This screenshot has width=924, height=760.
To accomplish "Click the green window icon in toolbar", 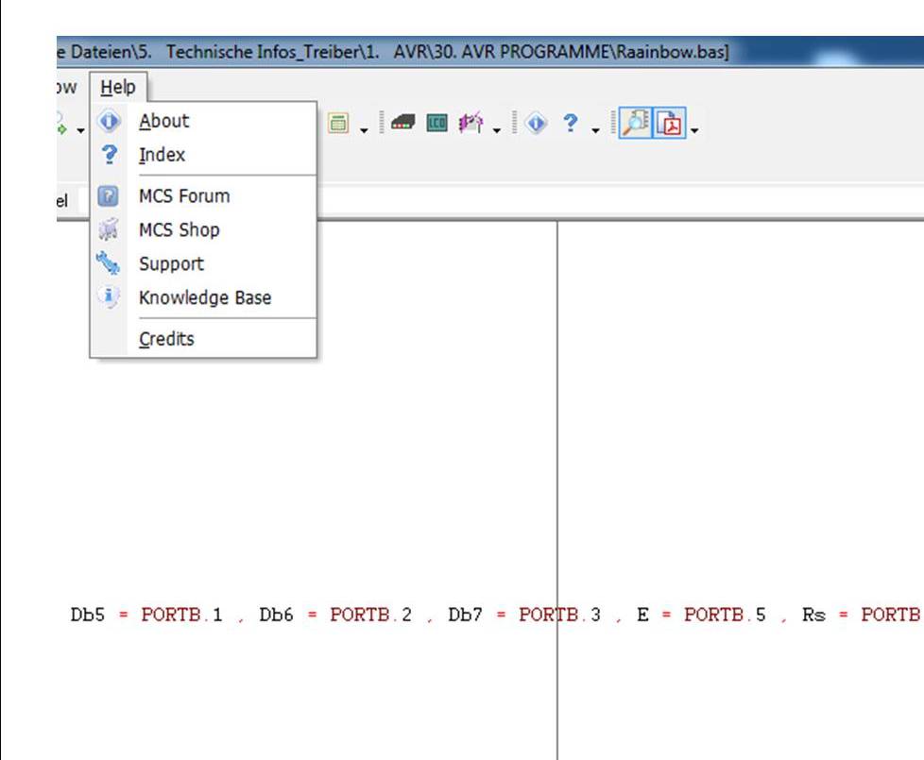I will [338, 124].
